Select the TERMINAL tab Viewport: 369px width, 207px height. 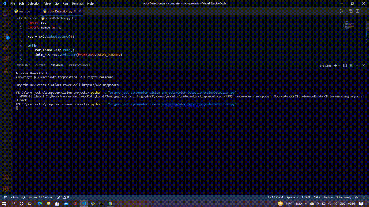(x=57, y=66)
